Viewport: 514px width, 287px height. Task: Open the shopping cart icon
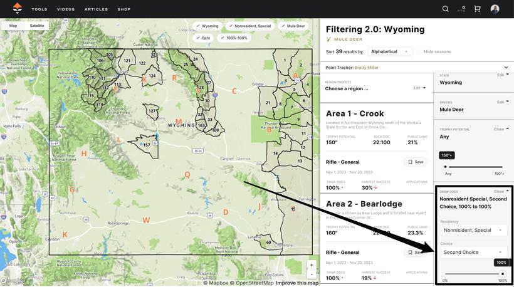[x=477, y=9]
